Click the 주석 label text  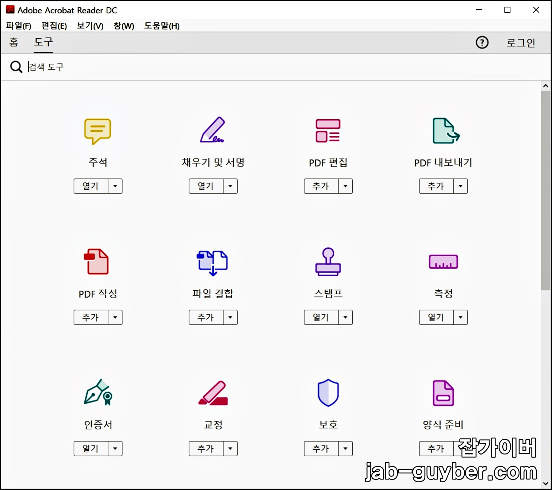[98, 162]
